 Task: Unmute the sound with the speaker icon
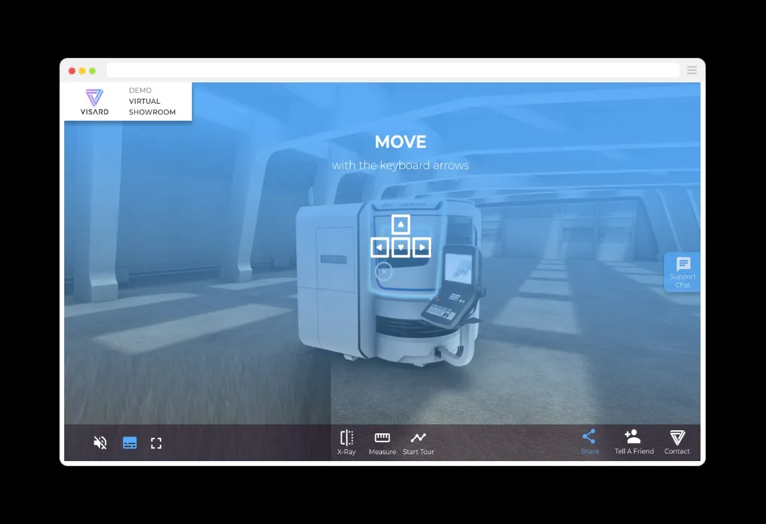click(x=100, y=443)
